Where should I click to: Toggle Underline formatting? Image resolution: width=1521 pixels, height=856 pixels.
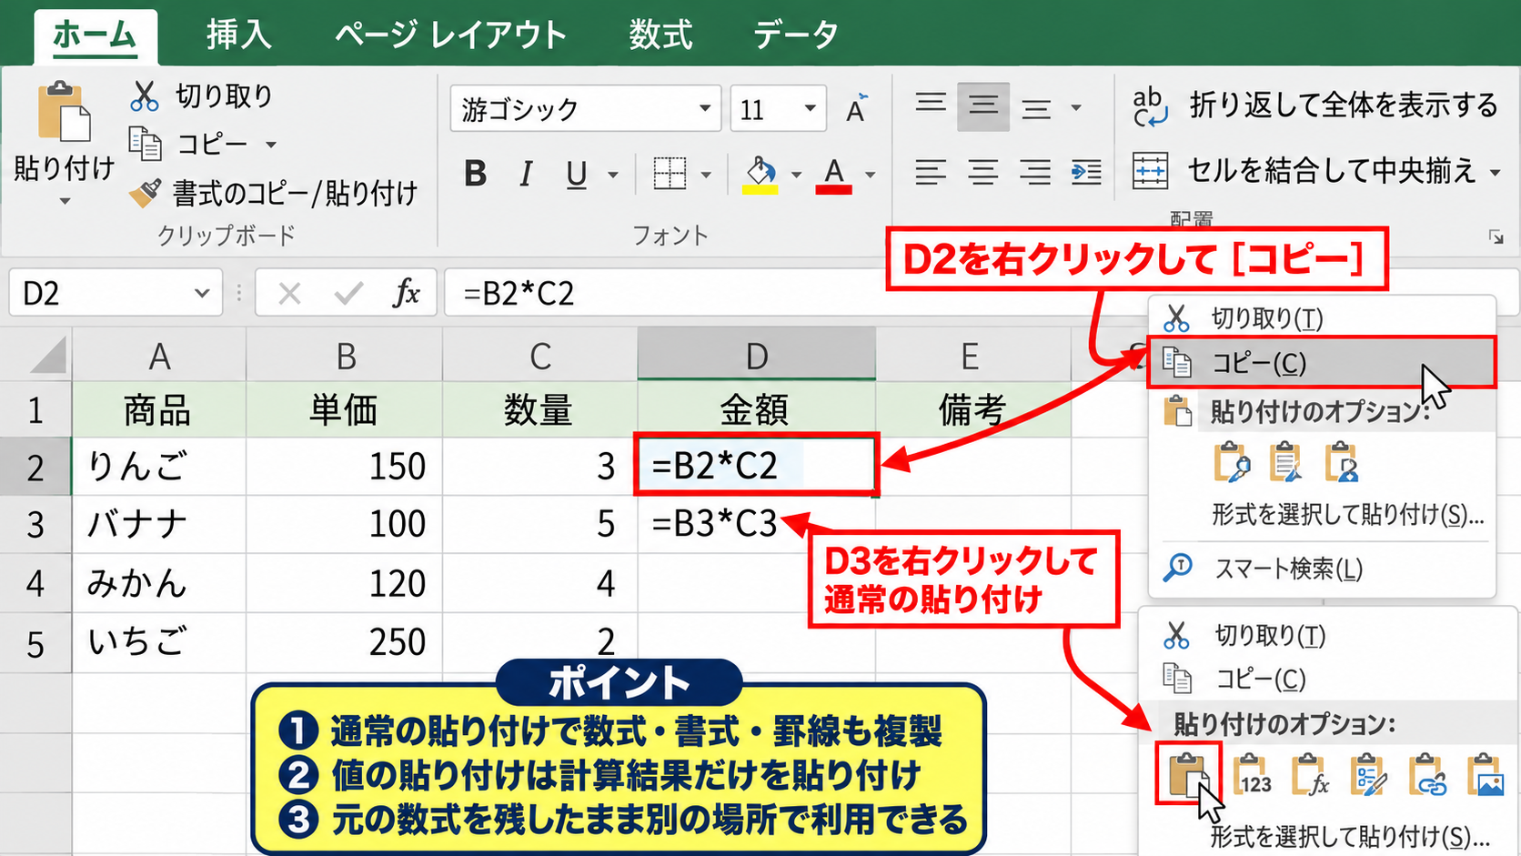coord(576,174)
